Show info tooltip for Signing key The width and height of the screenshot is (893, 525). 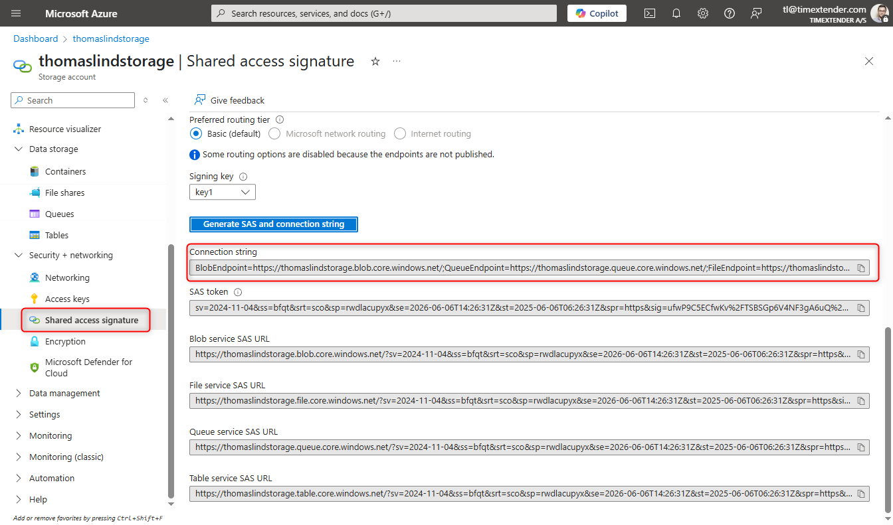(243, 177)
